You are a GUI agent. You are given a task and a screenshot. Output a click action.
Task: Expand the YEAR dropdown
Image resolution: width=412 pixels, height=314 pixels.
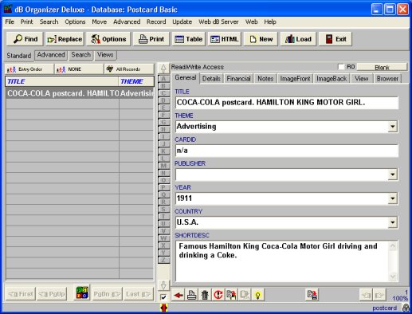point(392,198)
